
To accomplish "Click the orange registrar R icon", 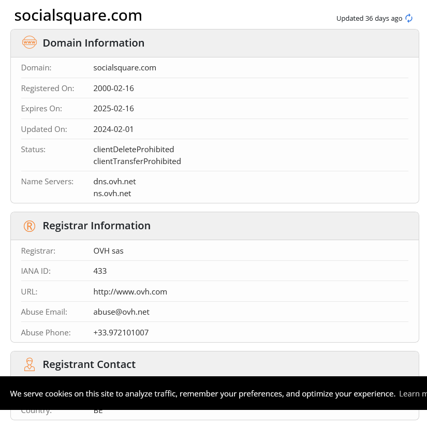I will 30,226.
